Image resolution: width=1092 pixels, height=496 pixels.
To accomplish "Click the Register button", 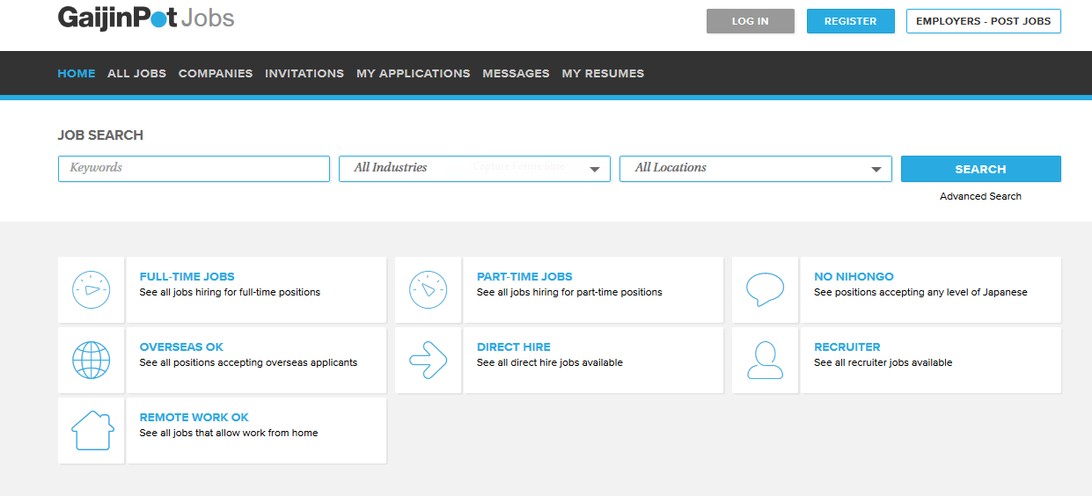I will pos(850,21).
